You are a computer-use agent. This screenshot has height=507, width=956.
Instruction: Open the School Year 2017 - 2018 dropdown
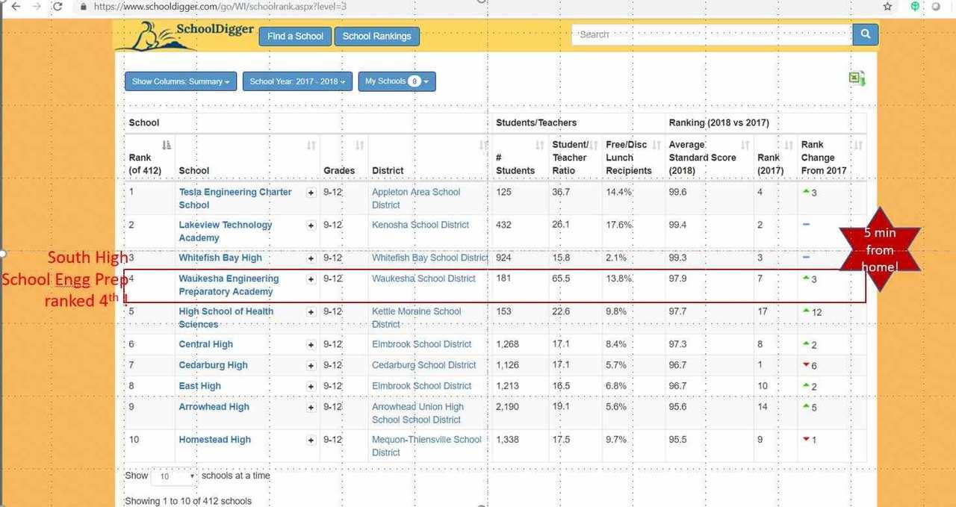[297, 81]
